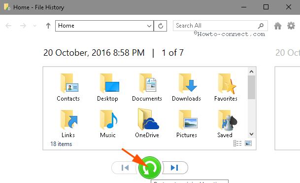
Task: Click the Home icon in toolbar
Action: click(x=278, y=26)
